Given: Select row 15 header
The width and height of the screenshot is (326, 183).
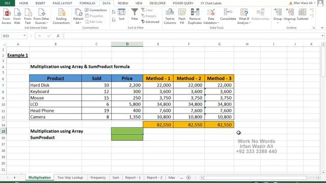Looking at the screenshot, I should (x=3, y=131).
